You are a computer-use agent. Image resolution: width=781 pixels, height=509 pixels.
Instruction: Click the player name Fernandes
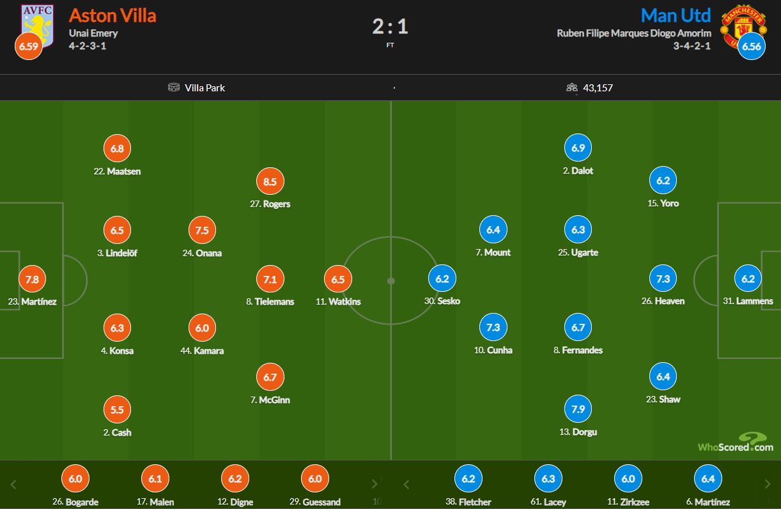[582, 350]
